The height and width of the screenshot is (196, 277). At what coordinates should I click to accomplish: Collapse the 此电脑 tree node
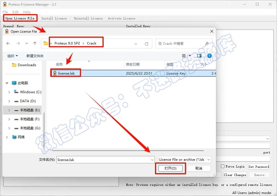coord(7,83)
